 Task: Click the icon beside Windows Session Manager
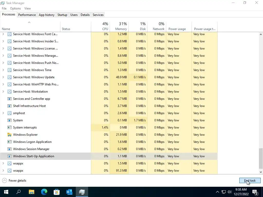[x=10, y=149]
